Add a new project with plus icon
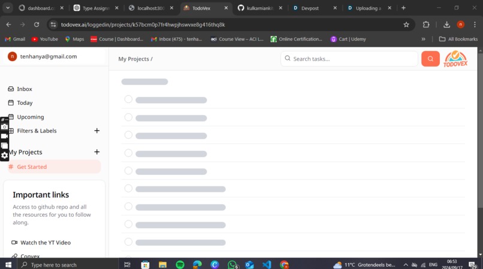 tap(96, 152)
